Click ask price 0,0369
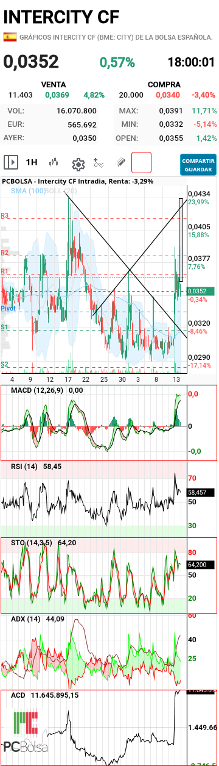 57,95
